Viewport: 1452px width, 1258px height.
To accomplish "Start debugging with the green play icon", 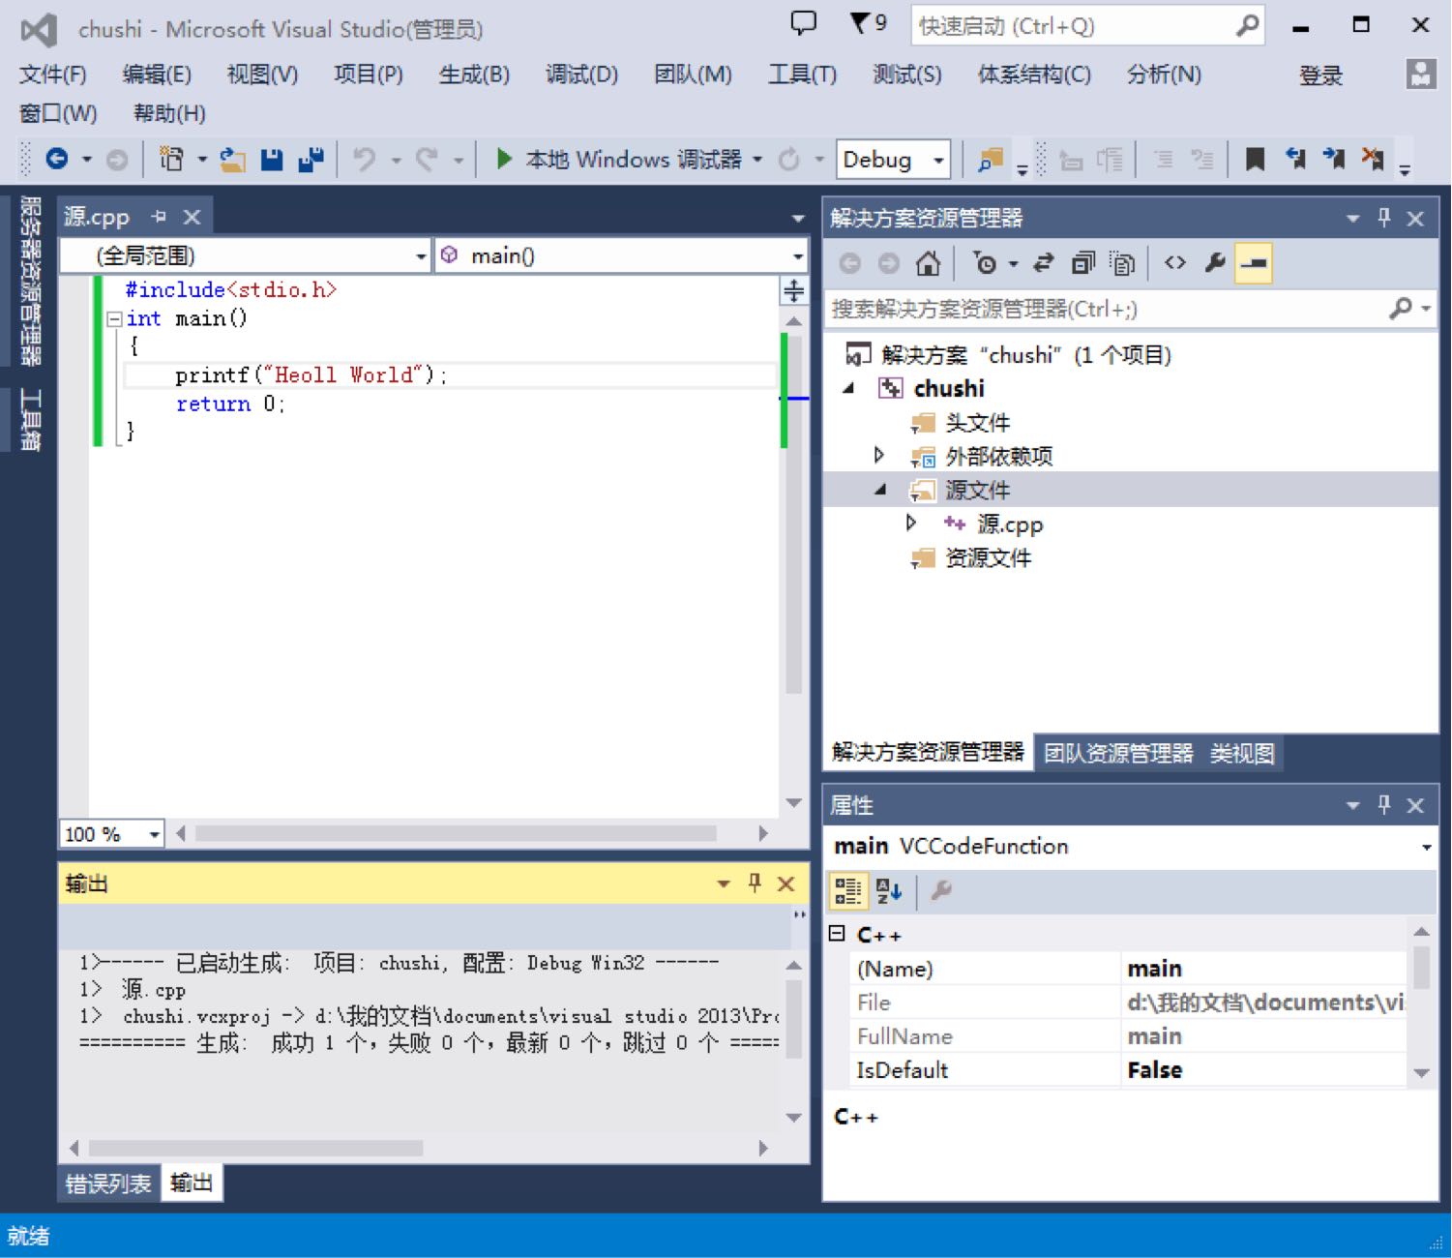I will coord(503,159).
